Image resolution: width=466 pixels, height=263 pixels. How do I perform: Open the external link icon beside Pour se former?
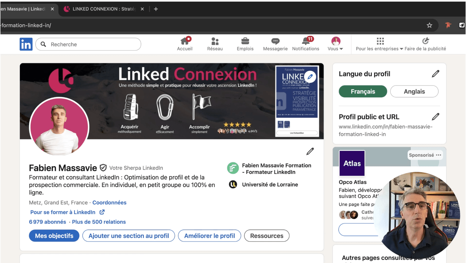pos(102,212)
